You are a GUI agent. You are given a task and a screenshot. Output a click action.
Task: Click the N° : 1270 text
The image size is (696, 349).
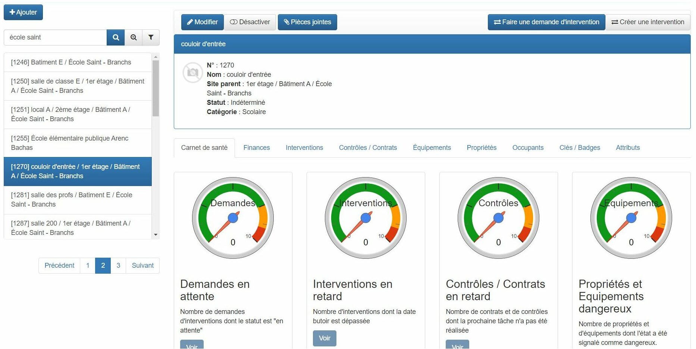pyautogui.click(x=220, y=65)
